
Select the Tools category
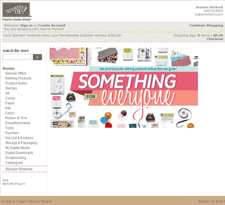tap(9, 128)
